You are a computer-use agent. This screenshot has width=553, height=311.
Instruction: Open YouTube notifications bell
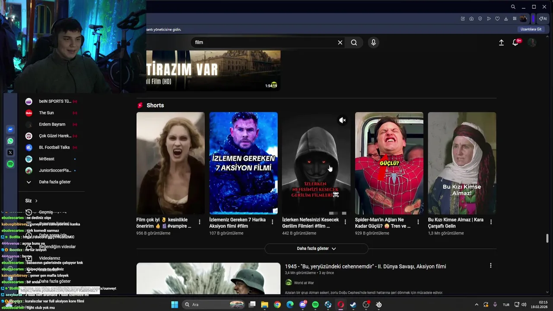tap(515, 42)
